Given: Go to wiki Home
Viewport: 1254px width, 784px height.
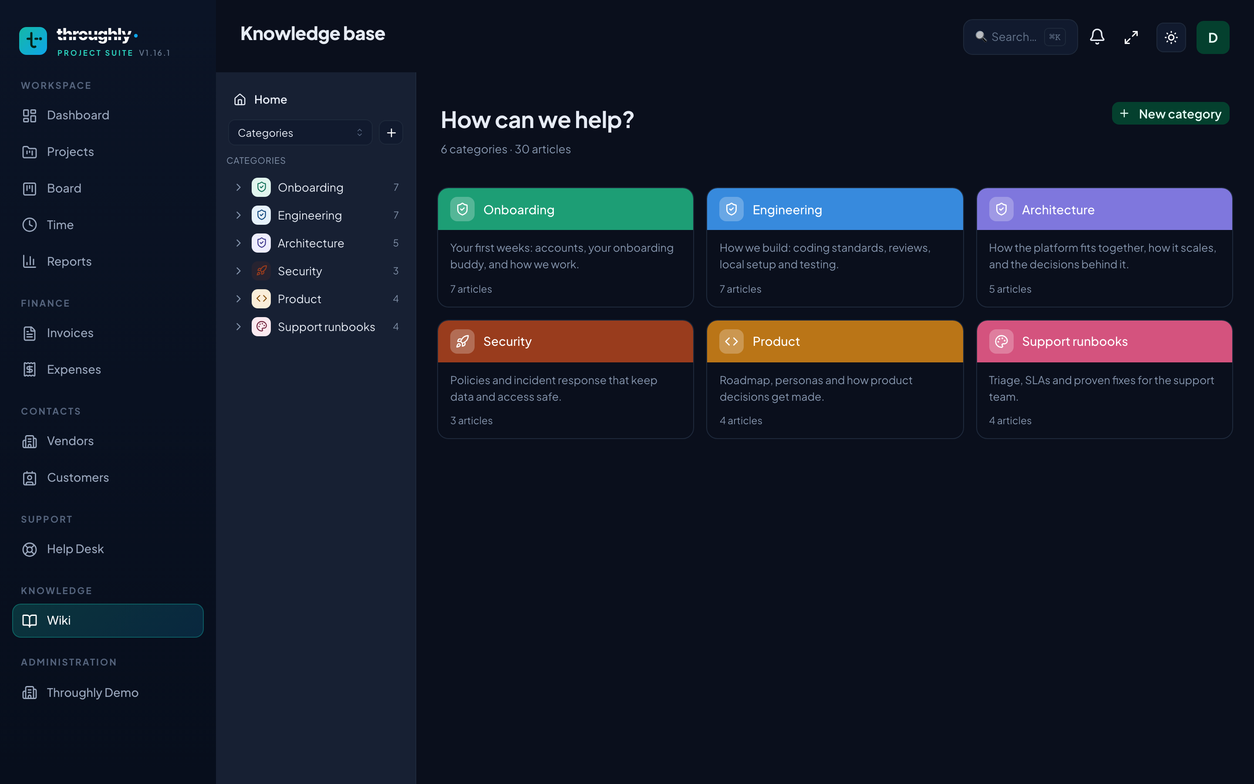Looking at the screenshot, I should coord(316,100).
